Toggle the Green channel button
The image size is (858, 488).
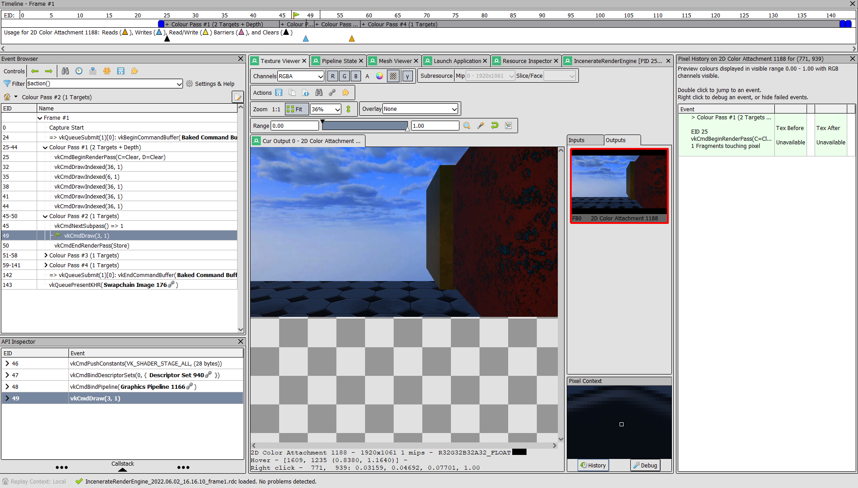[x=344, y=76]
